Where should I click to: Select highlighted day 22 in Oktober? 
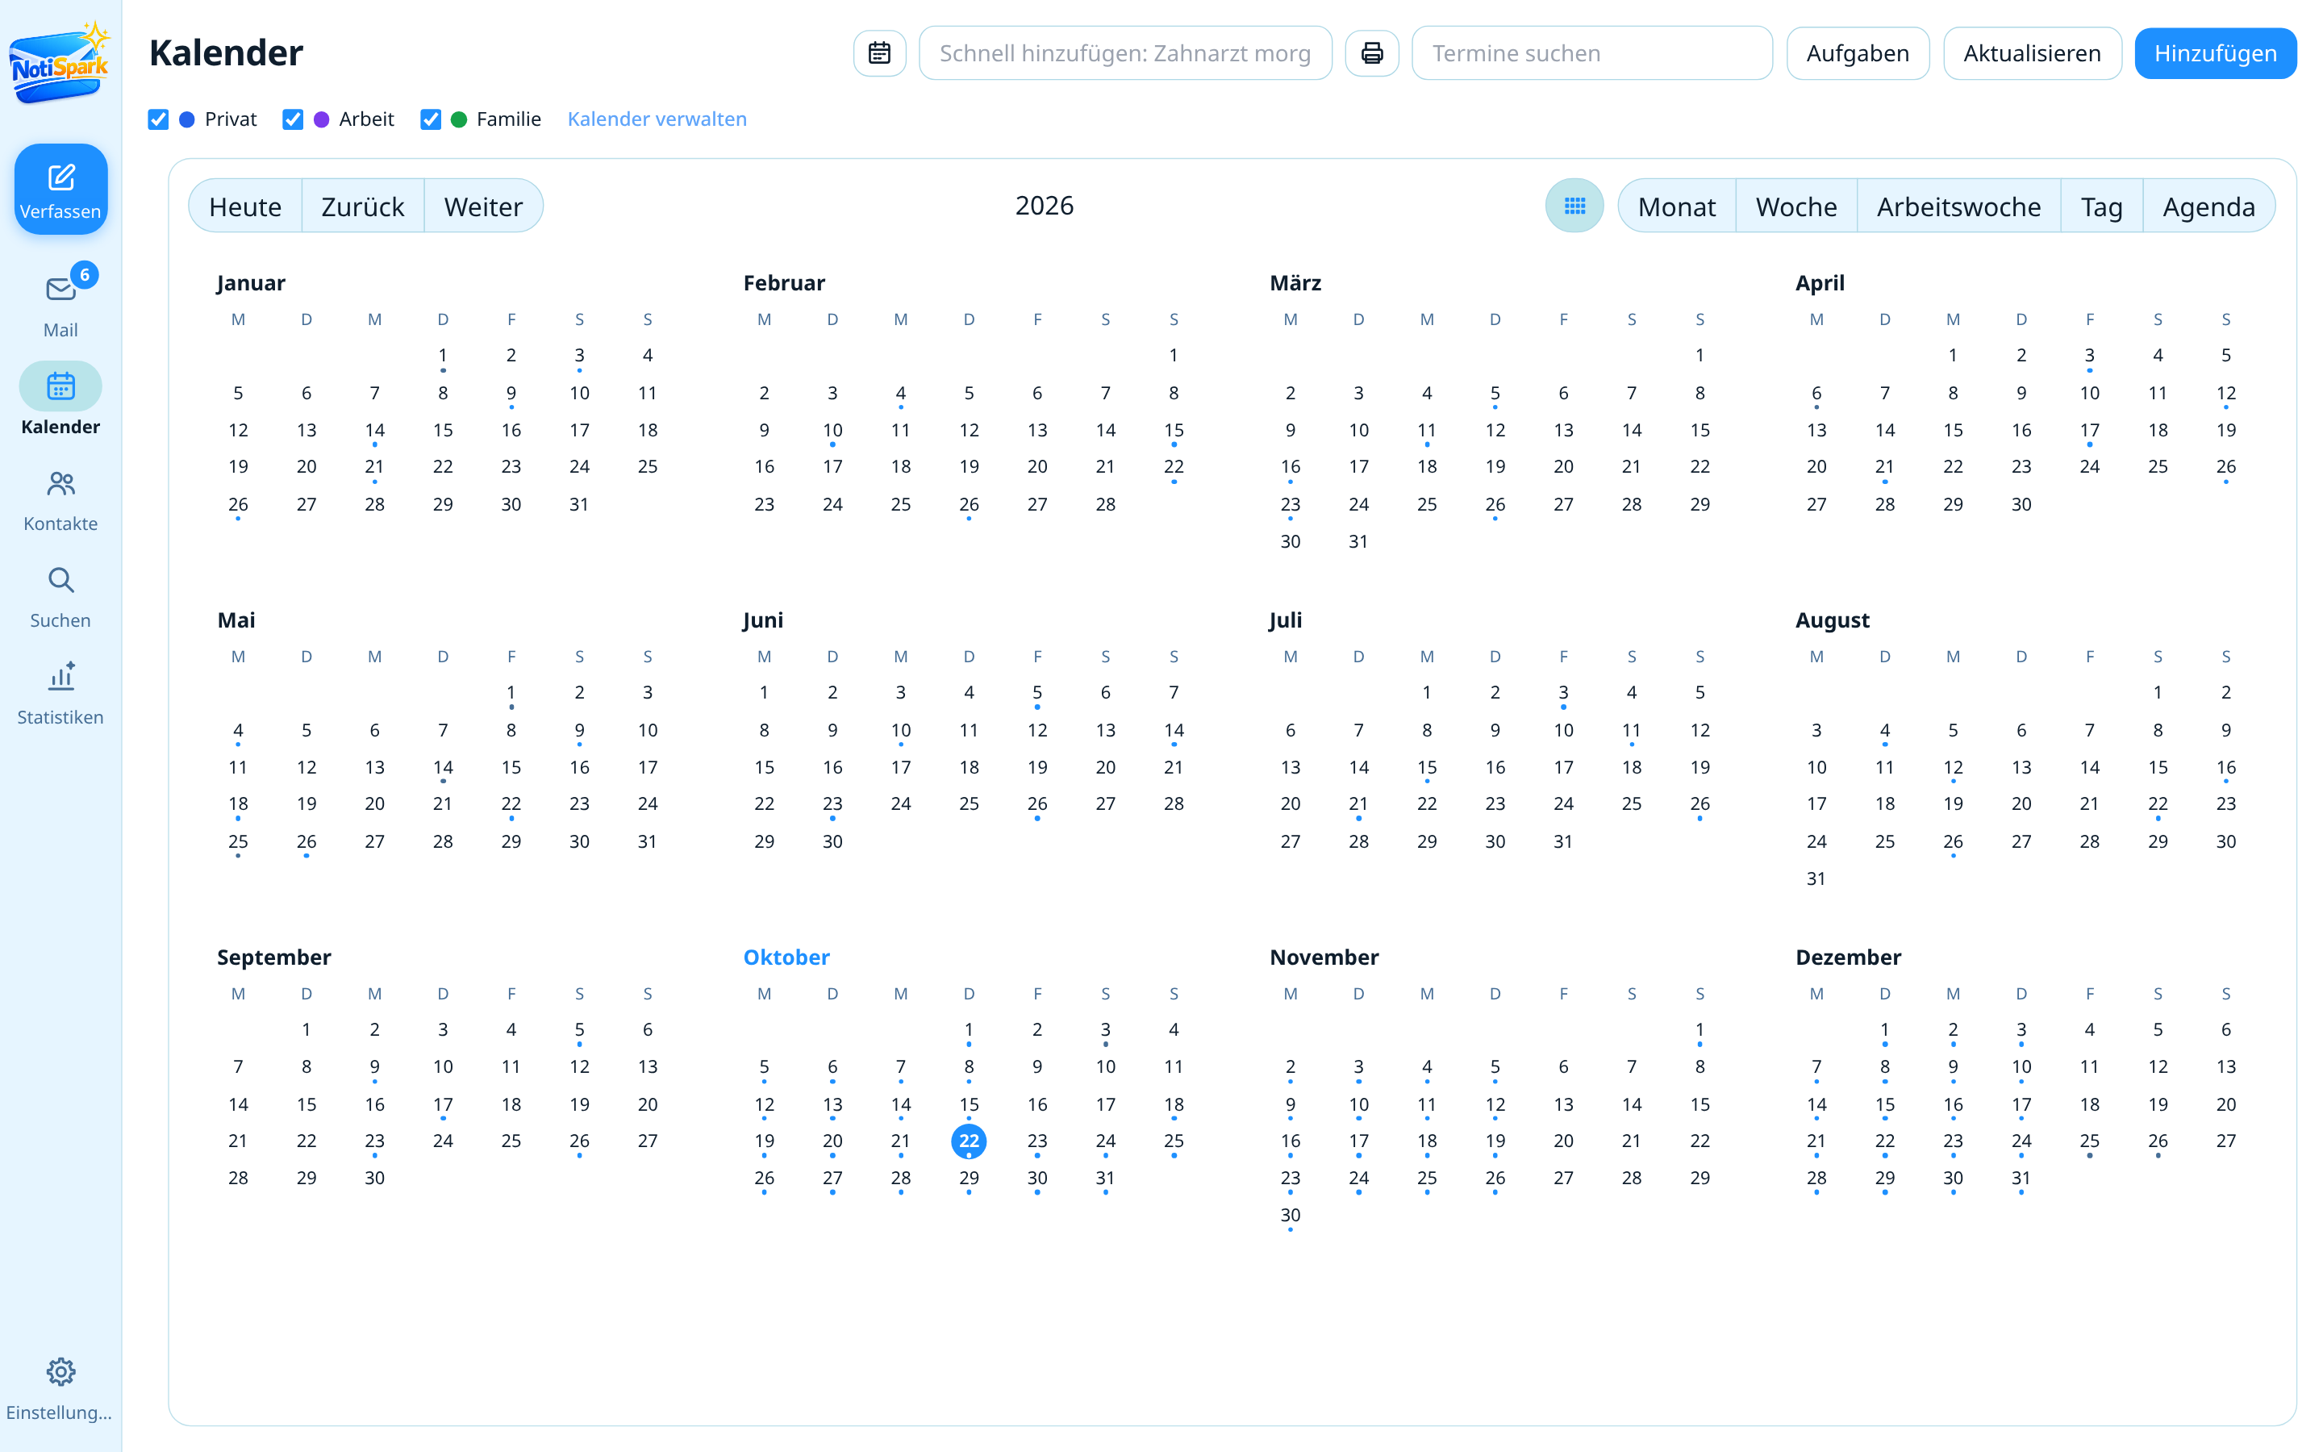click(x=969, y=1141)
